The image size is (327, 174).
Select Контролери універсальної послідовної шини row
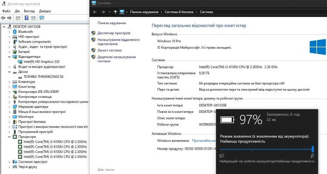click(x=53, y=102)
